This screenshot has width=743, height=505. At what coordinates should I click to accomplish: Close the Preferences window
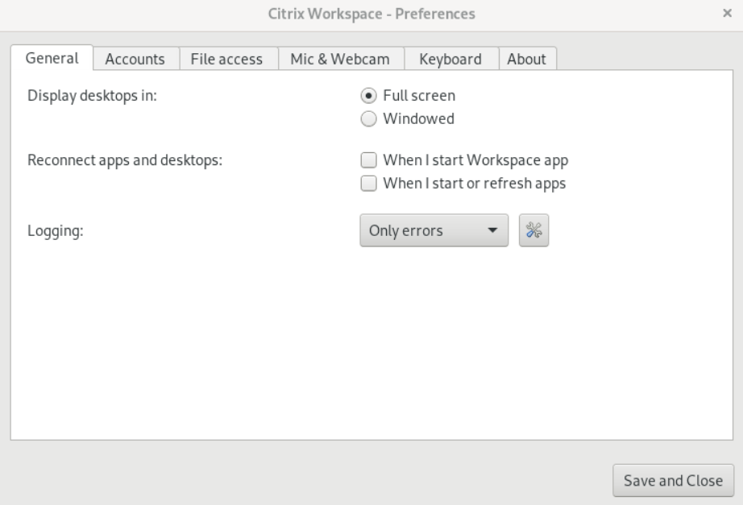(x=727, y=13)
